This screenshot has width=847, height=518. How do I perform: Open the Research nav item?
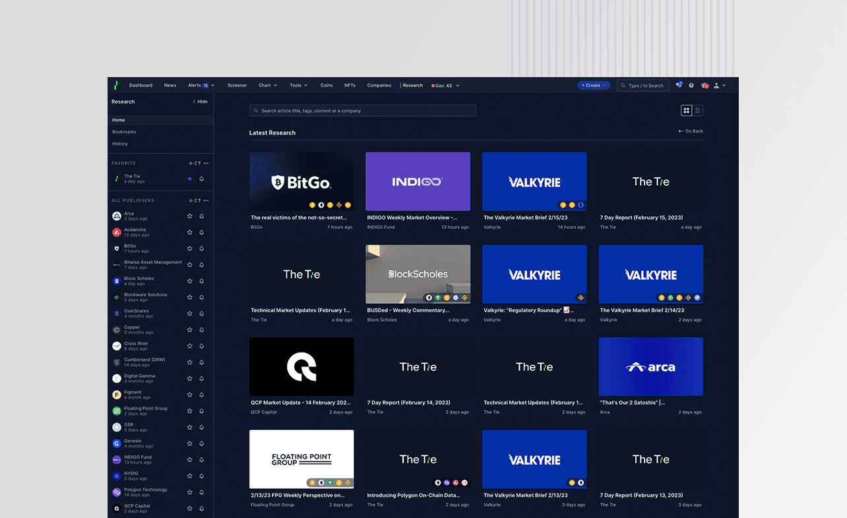click(x=413, y=85)
